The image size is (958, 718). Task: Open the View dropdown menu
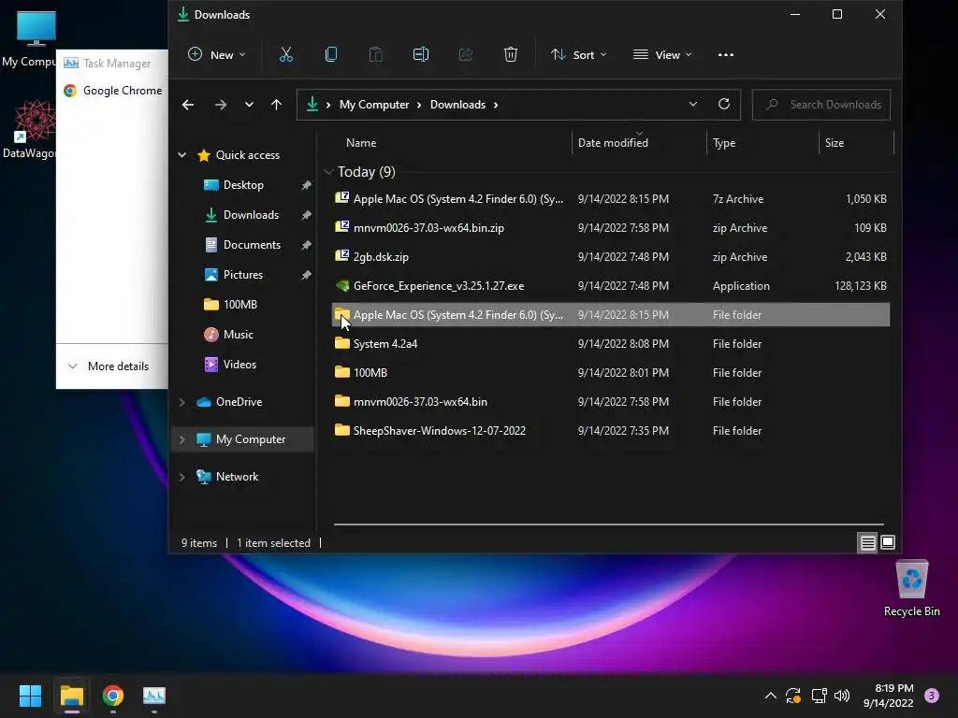[662, 55]
